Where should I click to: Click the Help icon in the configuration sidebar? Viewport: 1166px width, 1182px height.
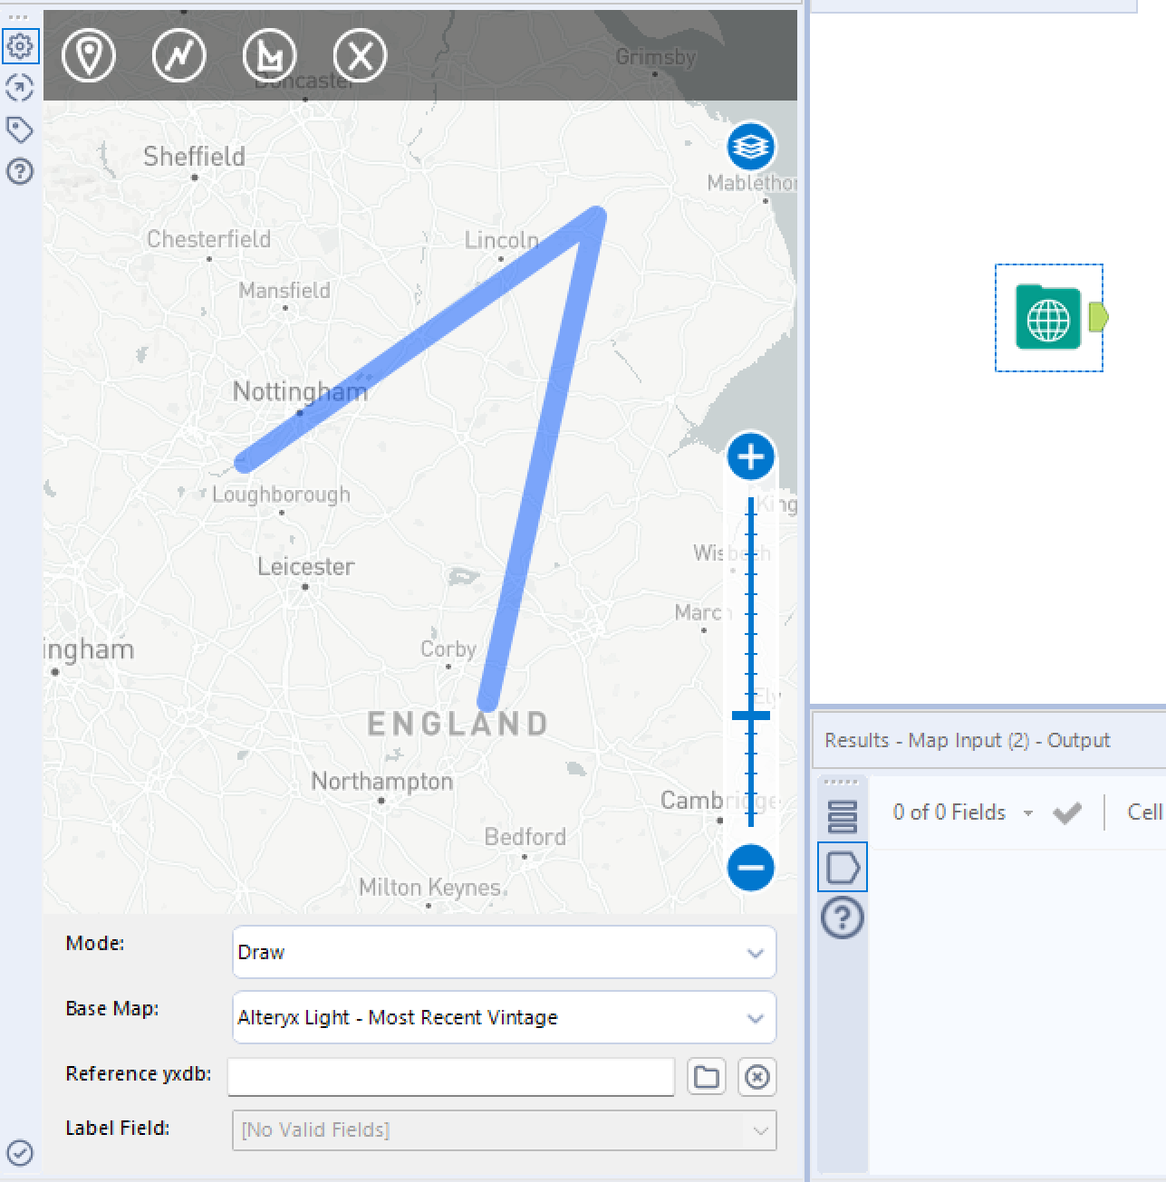coord(20,171)
